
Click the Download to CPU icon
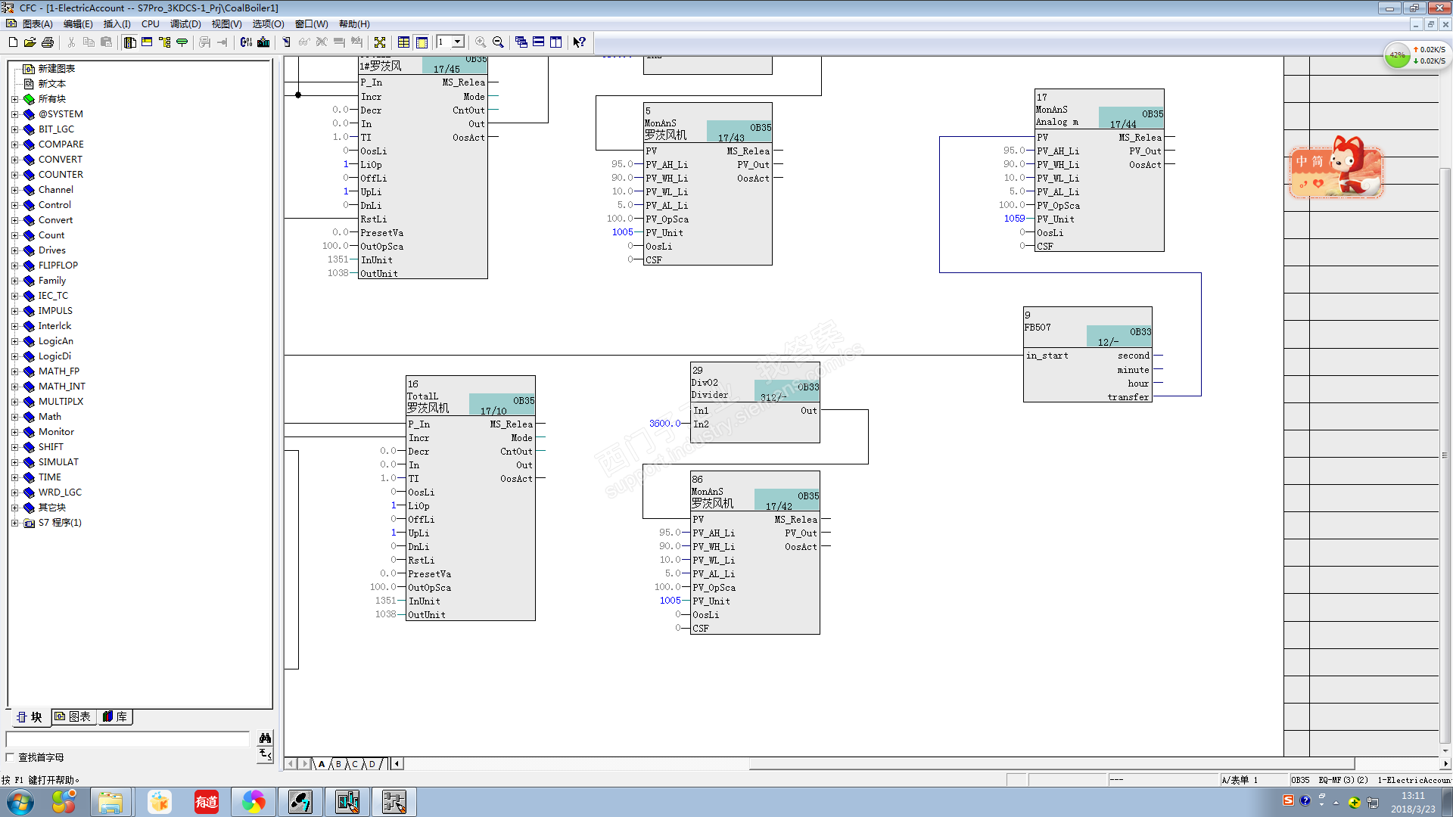(x=263, y=42)
